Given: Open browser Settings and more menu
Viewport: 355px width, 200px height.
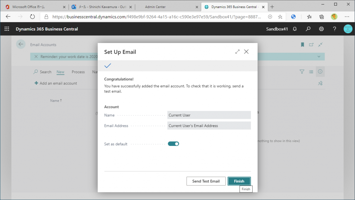Looking at the screenshot, I should pyautogui.click(x=347, y=17).
